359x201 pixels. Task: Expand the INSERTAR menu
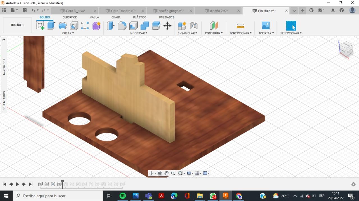266,33
